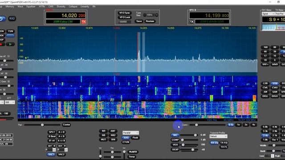Toggle SPLT split mode

[x=52, y=132]
